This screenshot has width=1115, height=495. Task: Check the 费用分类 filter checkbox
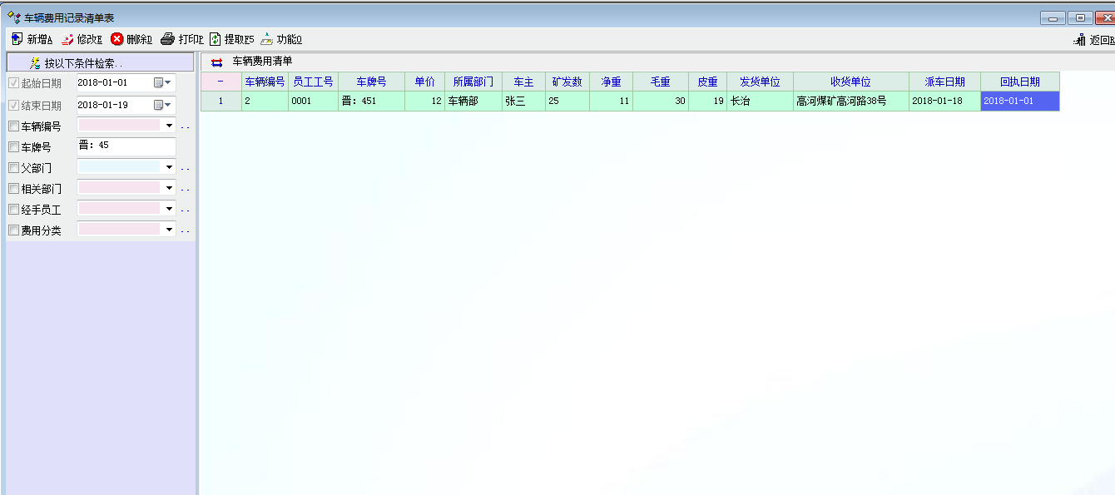click(13, 230)
